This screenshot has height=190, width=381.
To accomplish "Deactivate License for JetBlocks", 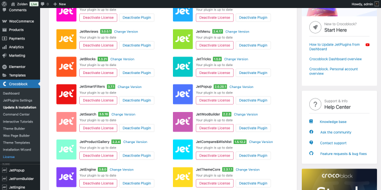I will click(x=98, y=72).
